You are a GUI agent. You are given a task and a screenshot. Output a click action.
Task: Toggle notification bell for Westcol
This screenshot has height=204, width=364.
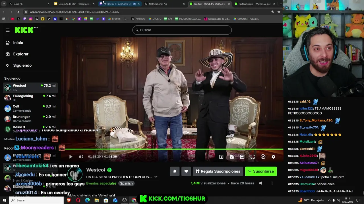pos(175,171)
